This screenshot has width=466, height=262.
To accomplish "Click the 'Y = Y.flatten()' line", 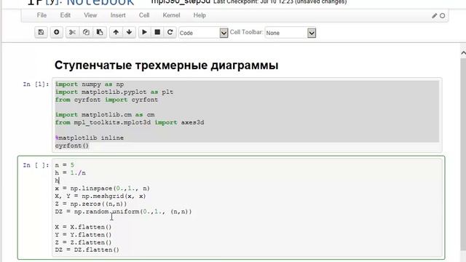I will pyautogui.click(x=83, y=234).
